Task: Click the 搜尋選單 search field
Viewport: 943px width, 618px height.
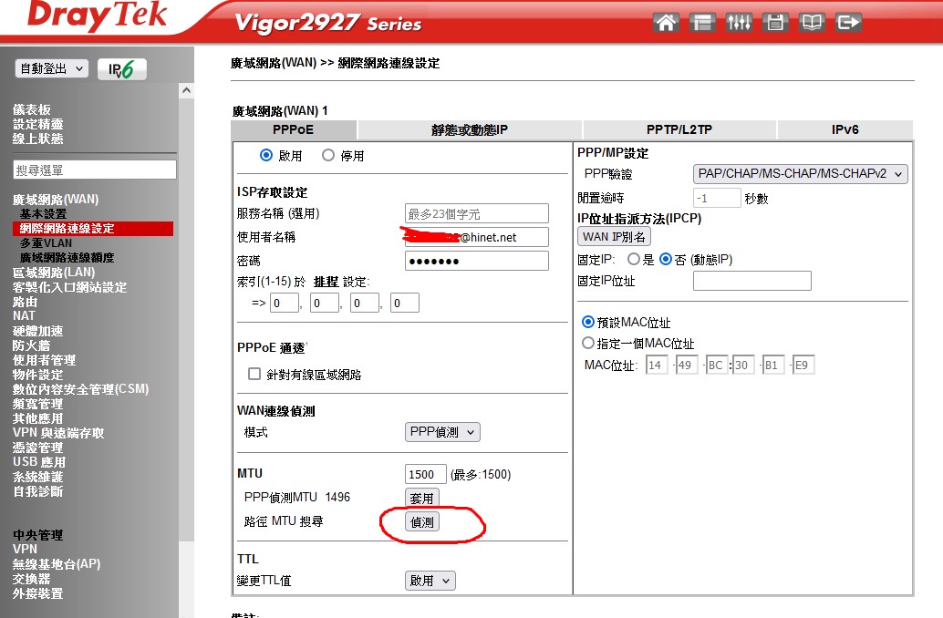Action: pyautogui.click(x=94, y=170)
